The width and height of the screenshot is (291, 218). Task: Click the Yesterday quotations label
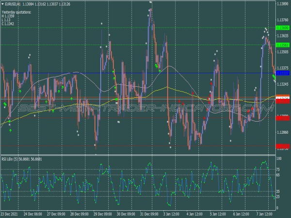pos(16,12)
